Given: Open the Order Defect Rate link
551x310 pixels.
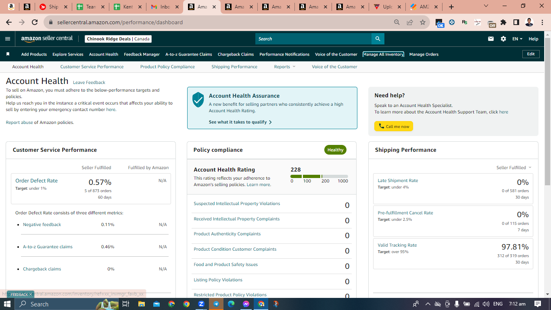Looking at the screenshot, I should (x=36, y=180).
